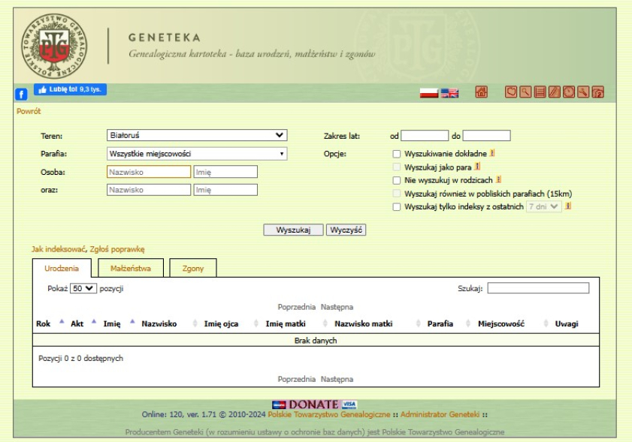632x442 pixels.
Task: Sort table by Imię matki column
Action: click(296, 323)
